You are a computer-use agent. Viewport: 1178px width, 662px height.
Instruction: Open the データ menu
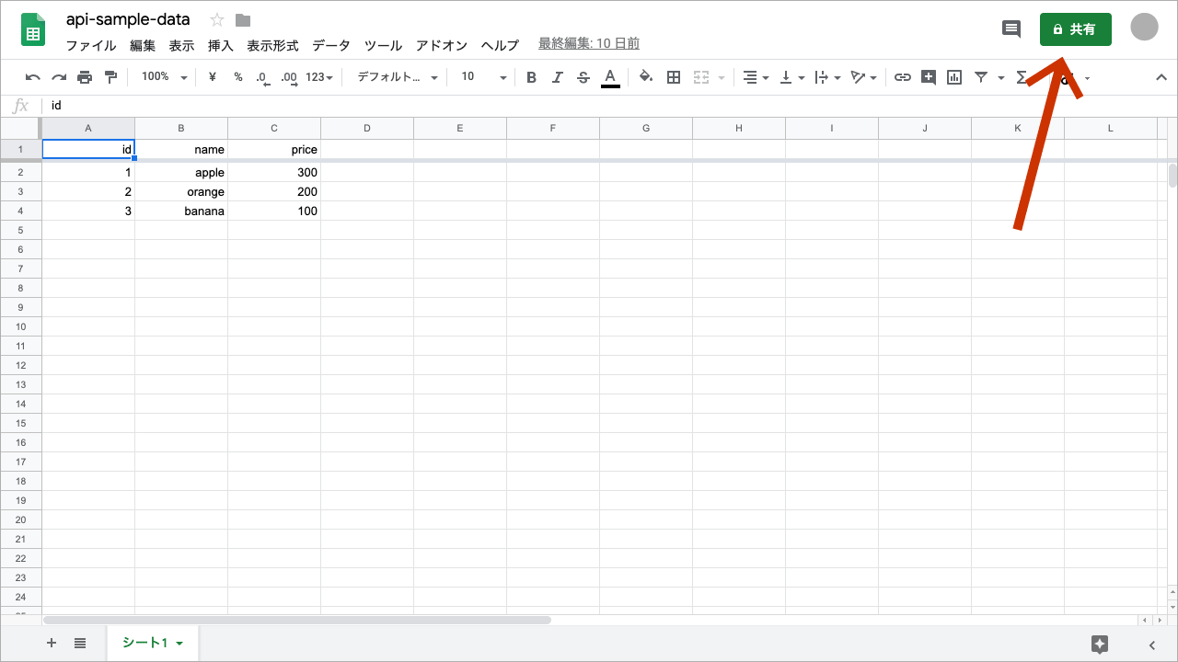click(330, 45)
